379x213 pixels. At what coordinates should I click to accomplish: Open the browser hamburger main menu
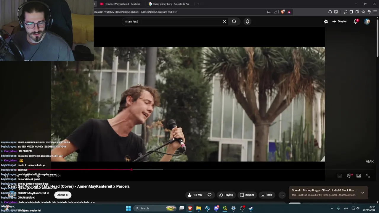pos(375,12)
